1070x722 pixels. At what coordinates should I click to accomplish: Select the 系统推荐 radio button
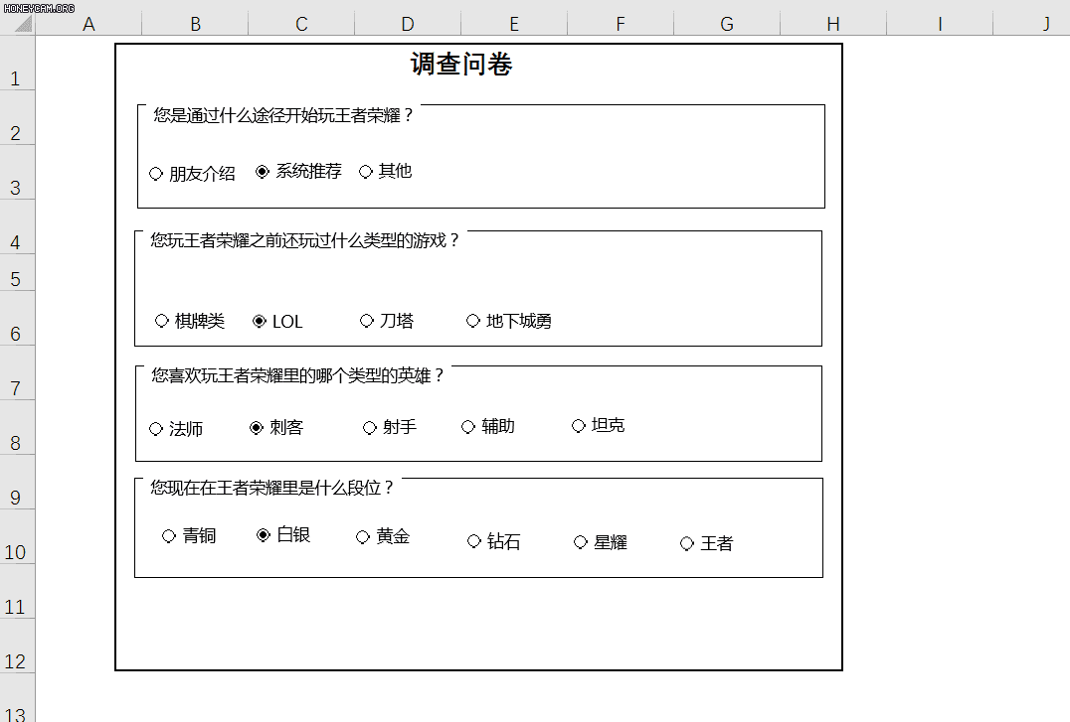(x=262, y=170)
